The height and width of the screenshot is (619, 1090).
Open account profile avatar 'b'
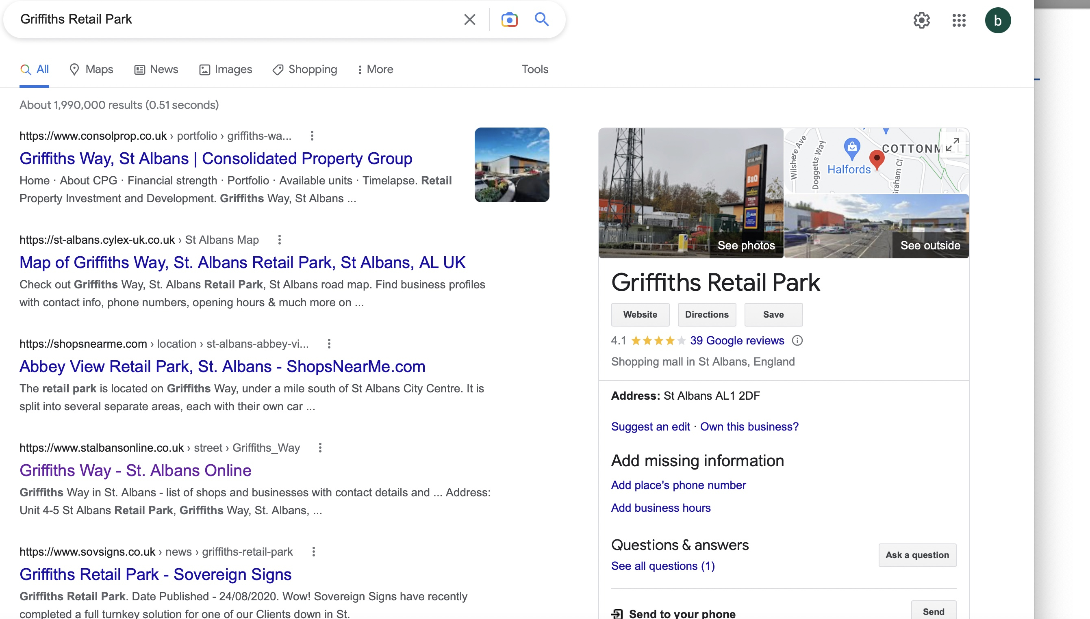point(997,20)
